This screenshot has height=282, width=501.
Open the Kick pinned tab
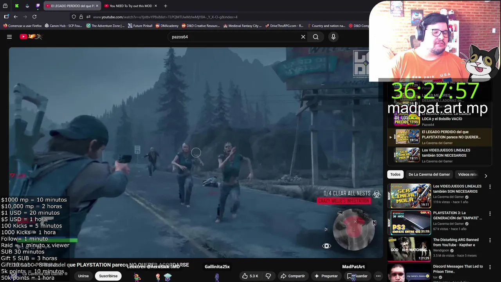(17, 6)
